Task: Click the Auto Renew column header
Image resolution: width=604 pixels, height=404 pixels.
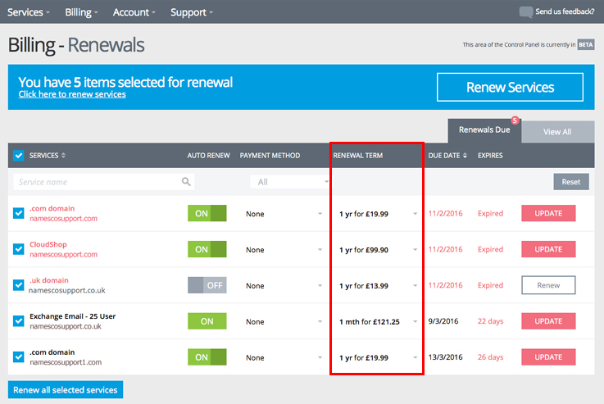Action: point(208,156)
